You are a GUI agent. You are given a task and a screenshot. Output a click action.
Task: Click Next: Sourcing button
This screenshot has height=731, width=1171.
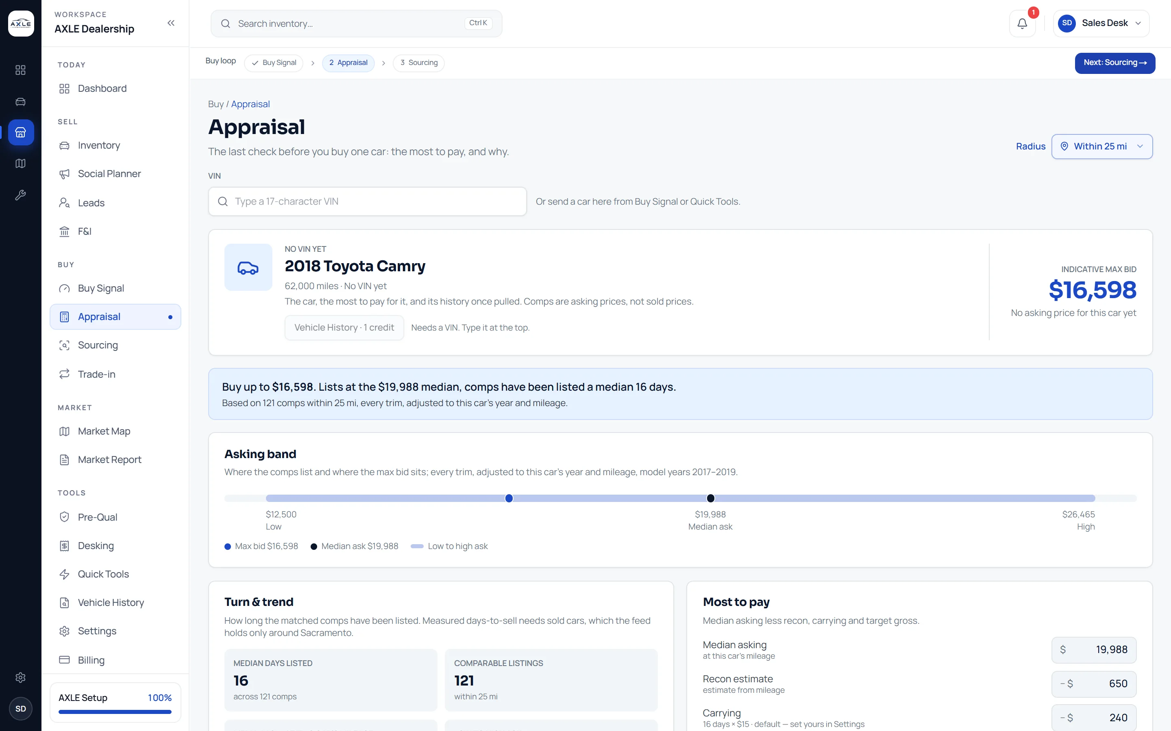pos(1115,63)
